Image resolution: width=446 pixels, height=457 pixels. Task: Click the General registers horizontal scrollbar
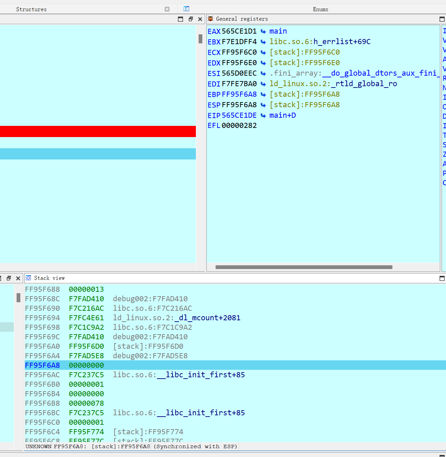tap(304, 267)
